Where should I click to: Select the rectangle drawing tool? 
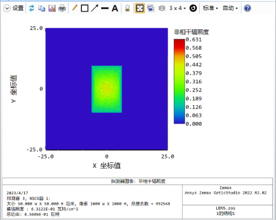pyautogui.click(x=85, y=8)
